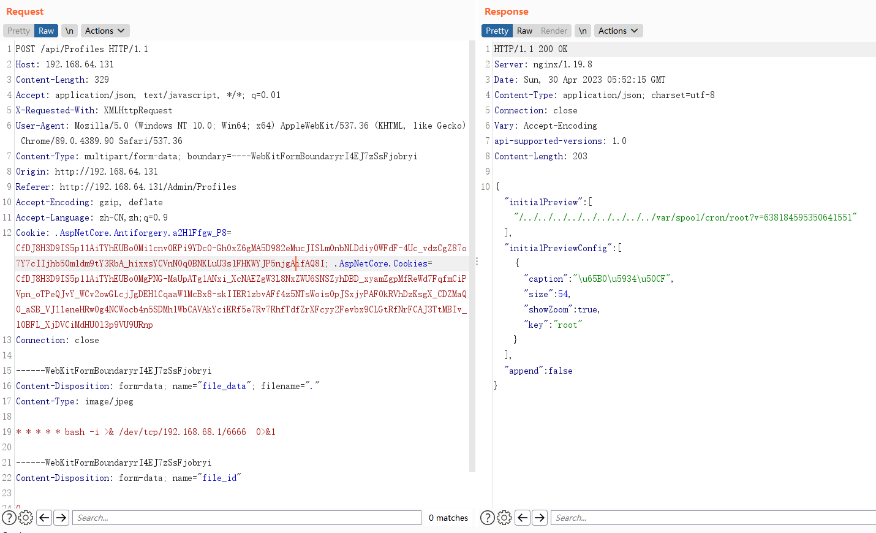
Task: Select Pretty tab in Response panel
Action: (x=497, y=31)
